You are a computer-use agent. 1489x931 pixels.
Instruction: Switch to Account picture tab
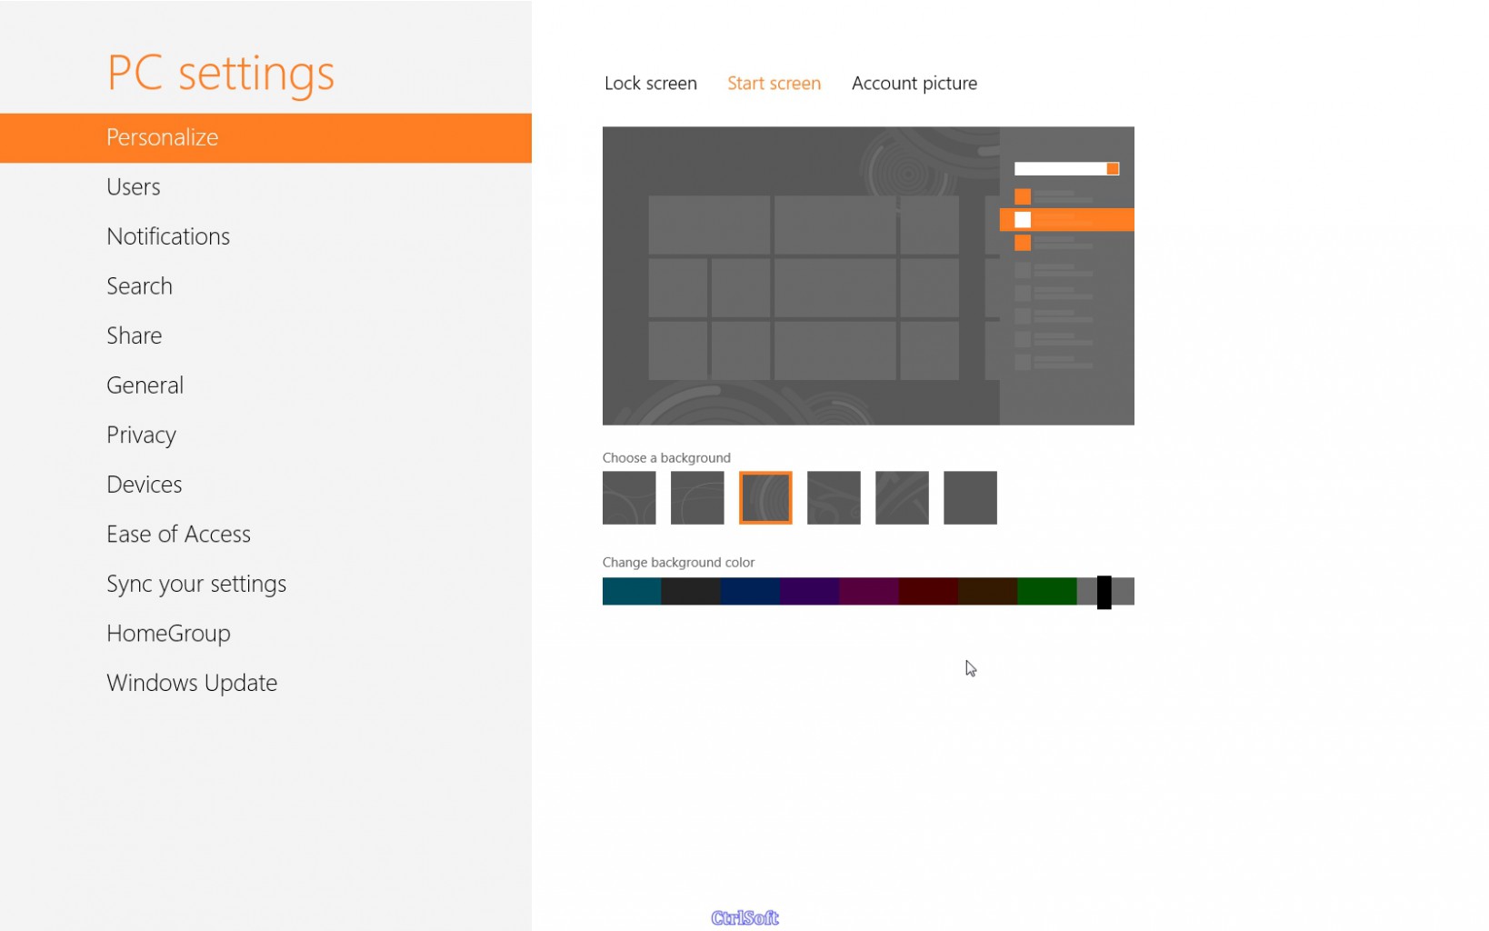914,84
